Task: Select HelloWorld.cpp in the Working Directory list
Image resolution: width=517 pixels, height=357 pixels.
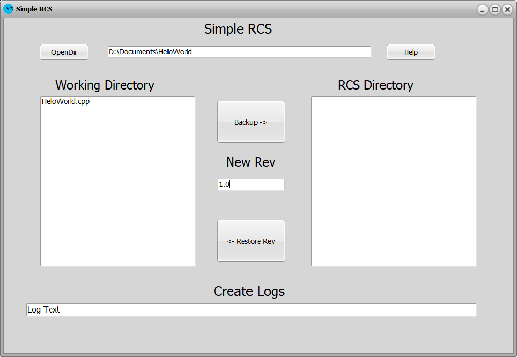Action: 66,102
